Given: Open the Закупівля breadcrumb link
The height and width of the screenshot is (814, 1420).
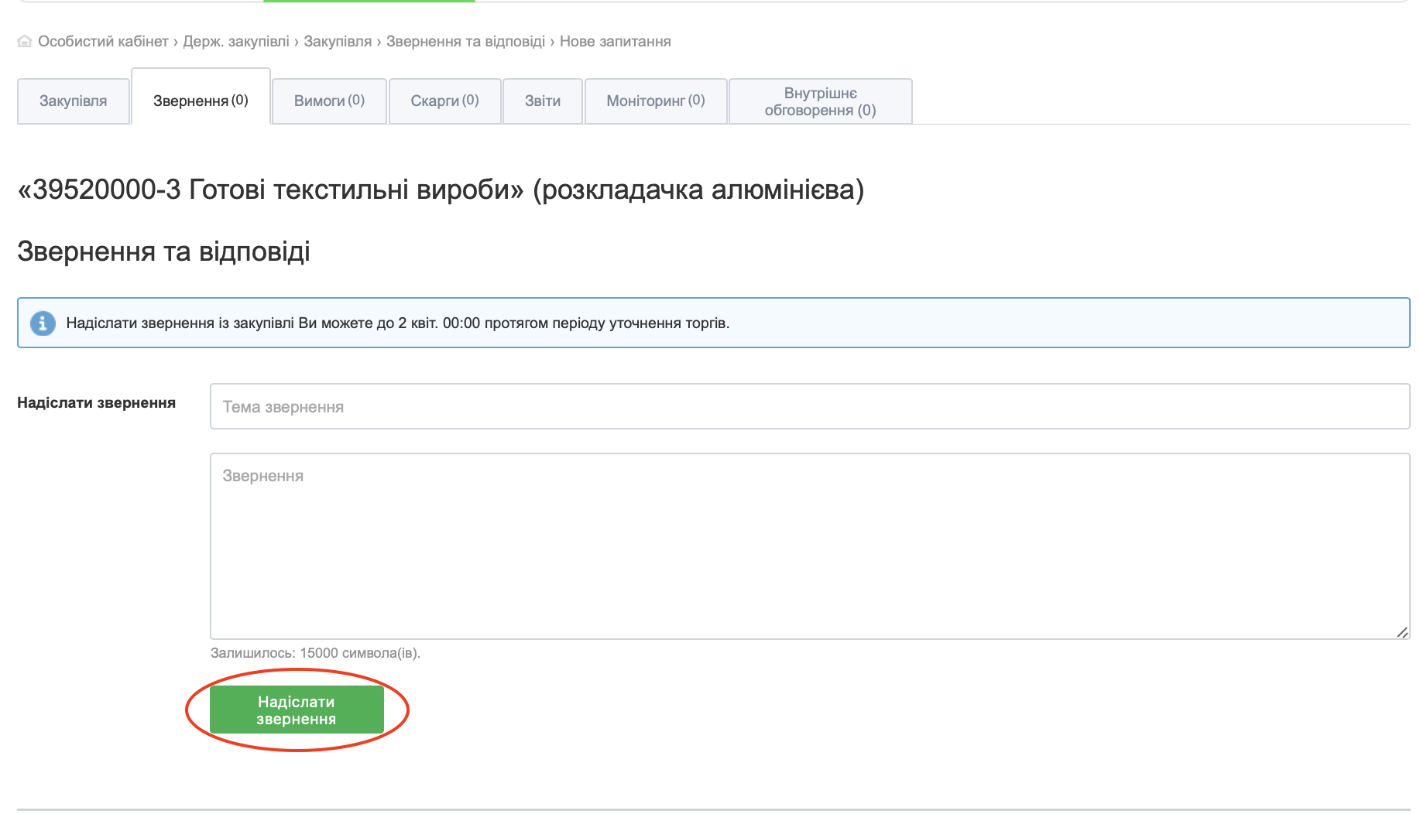Looking at the screenshot, I should [x=338, y=42].
